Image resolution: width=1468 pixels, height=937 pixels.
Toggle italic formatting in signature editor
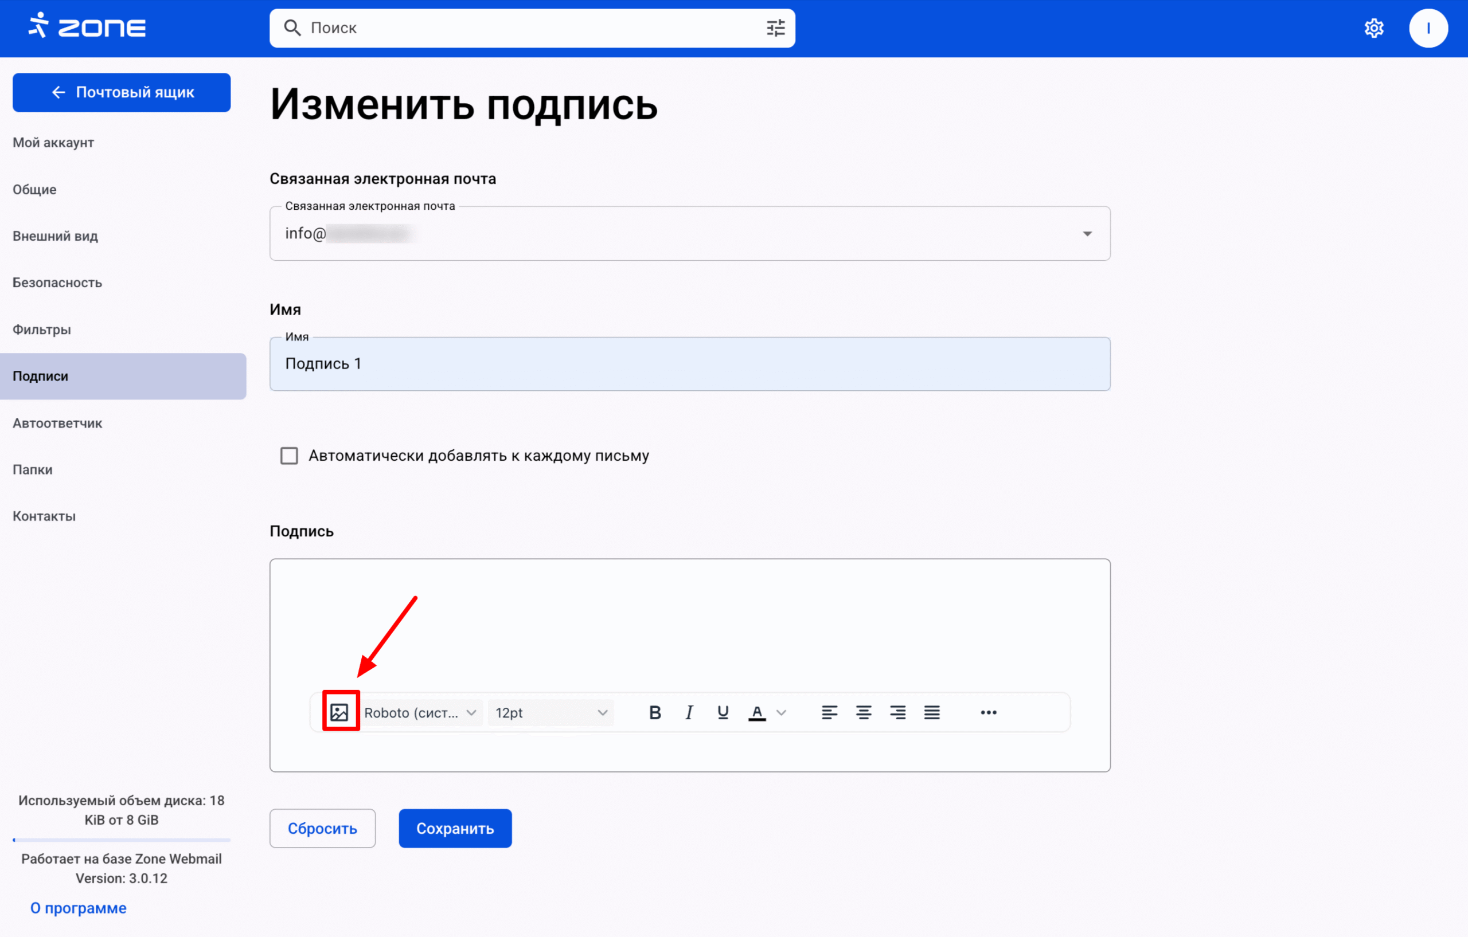(x=689, y=712)
